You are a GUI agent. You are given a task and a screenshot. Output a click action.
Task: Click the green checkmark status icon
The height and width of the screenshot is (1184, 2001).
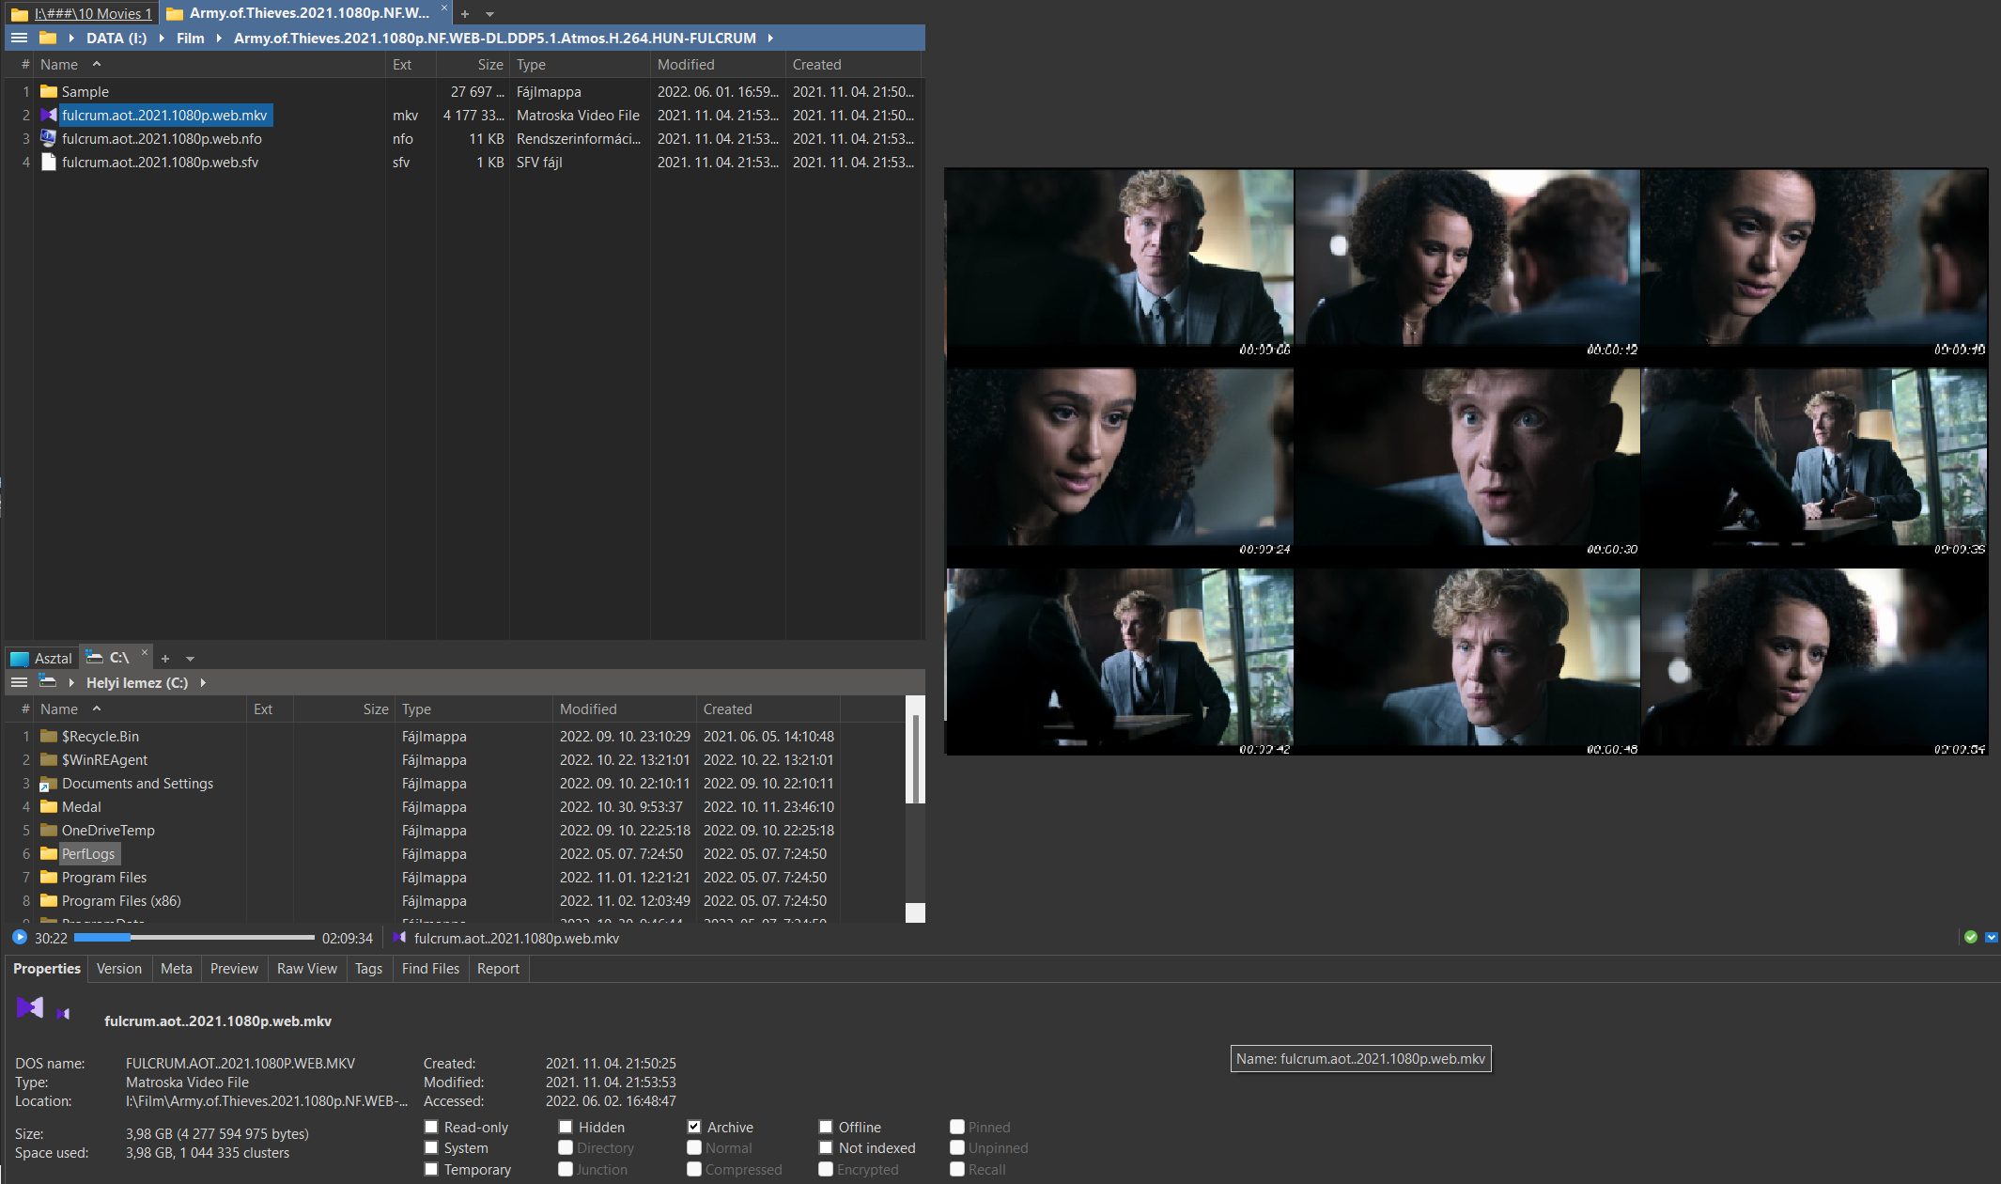[1971, 938]
